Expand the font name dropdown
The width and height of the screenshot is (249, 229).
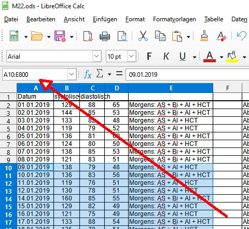96,56
